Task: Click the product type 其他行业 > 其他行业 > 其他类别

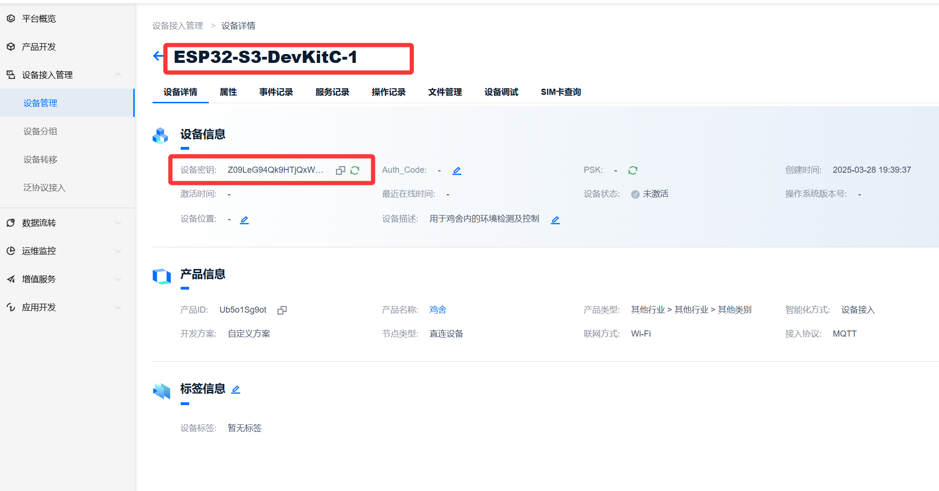Action: click(x=691, y=310)
